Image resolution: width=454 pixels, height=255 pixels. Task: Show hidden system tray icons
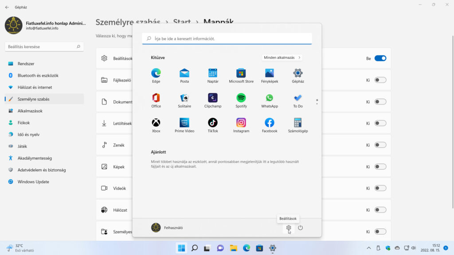(x=368, y=248)
